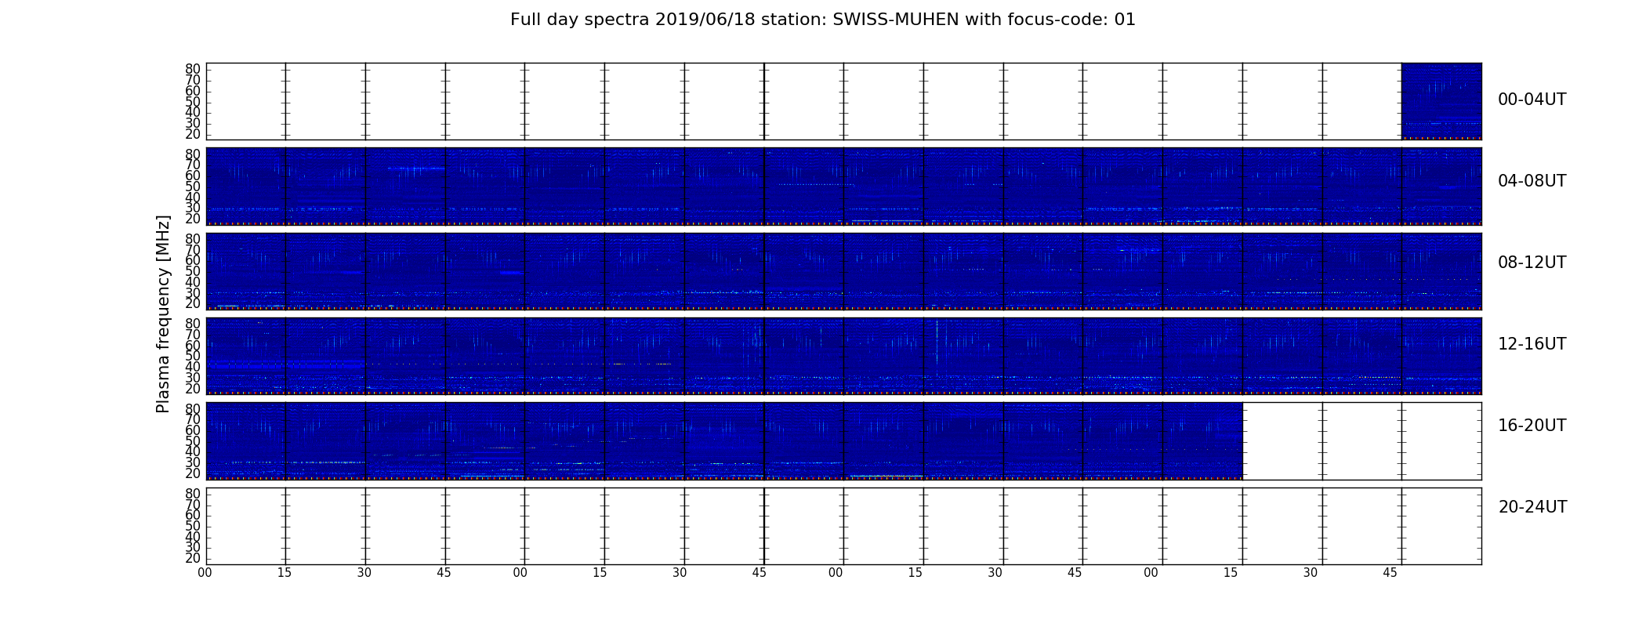
Task: Select the 04-08UT spectrogram panel
Action: [843, 187]
